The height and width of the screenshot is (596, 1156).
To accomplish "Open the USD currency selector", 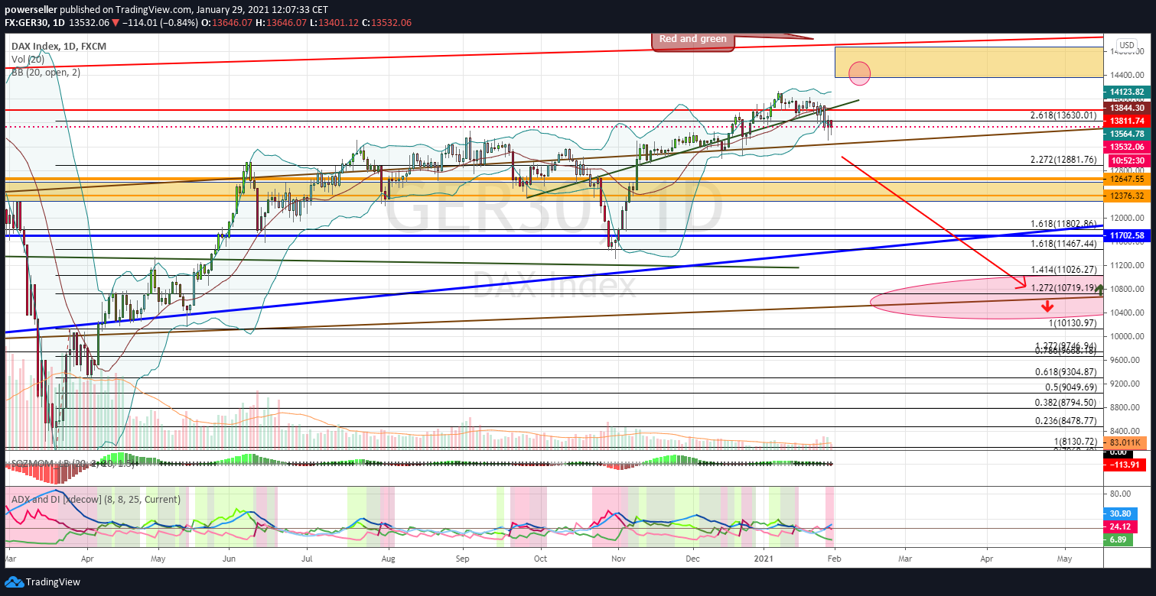I will tap(1126, 44).
